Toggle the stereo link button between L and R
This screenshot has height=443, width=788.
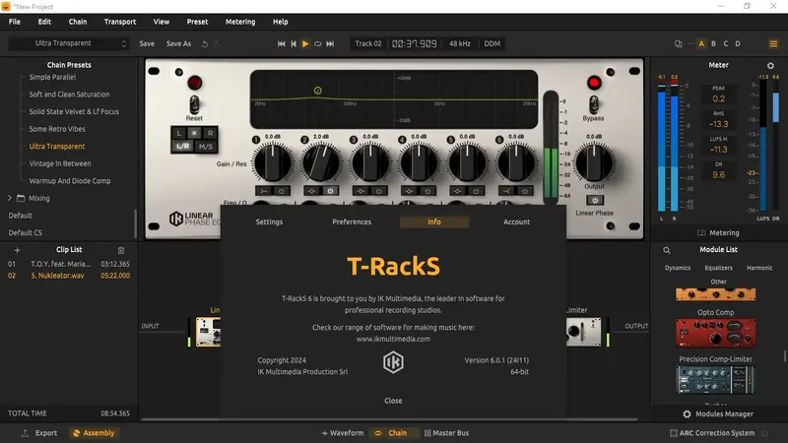pyautogui.click(x=194, y=133)
